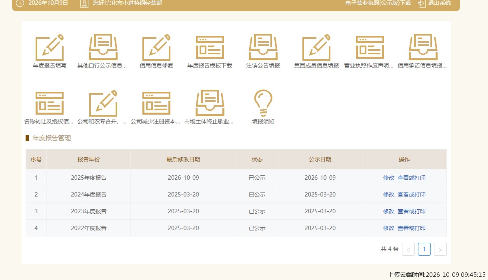Open 年度报告模板下载 icon

(x=210, y=48)
